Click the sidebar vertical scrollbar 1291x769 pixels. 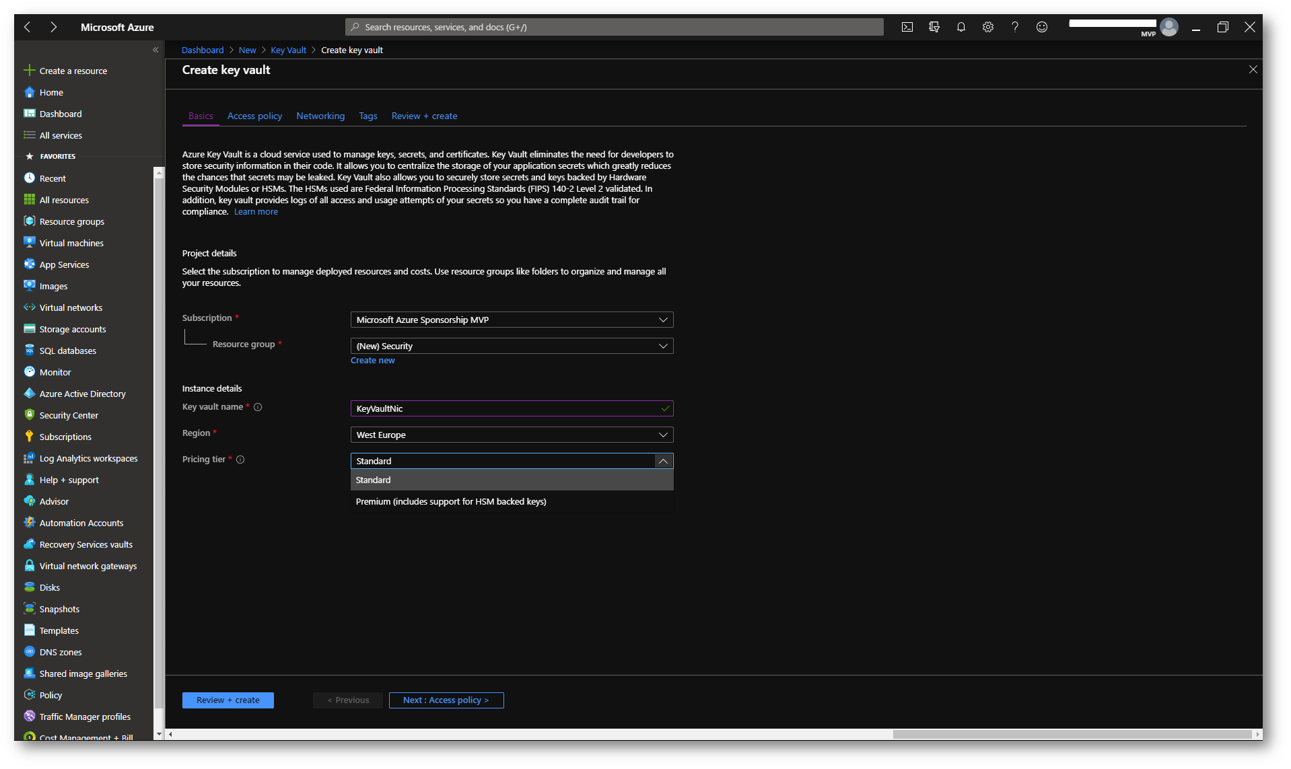click(159, 444)
